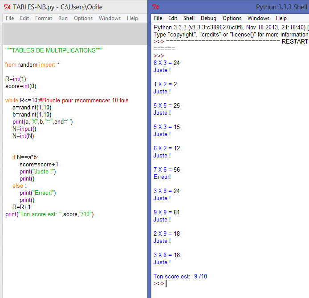The width and height of the screenshot is (309, 298).
Task: Click the '8 X 3 = 24' shell output
Action: pos(167,63)
